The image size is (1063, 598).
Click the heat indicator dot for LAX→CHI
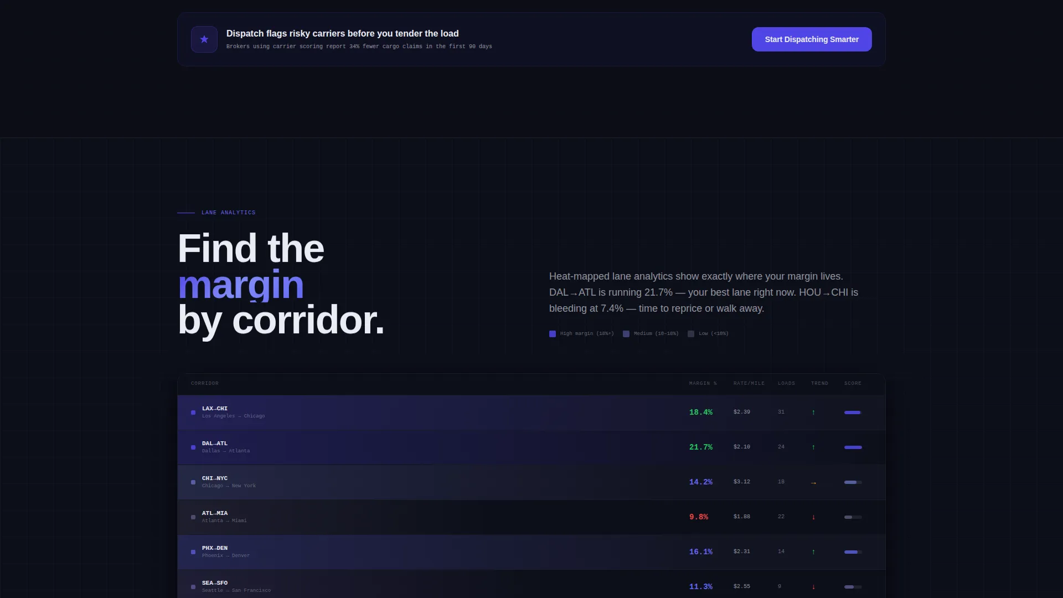(x=193, y=413)
